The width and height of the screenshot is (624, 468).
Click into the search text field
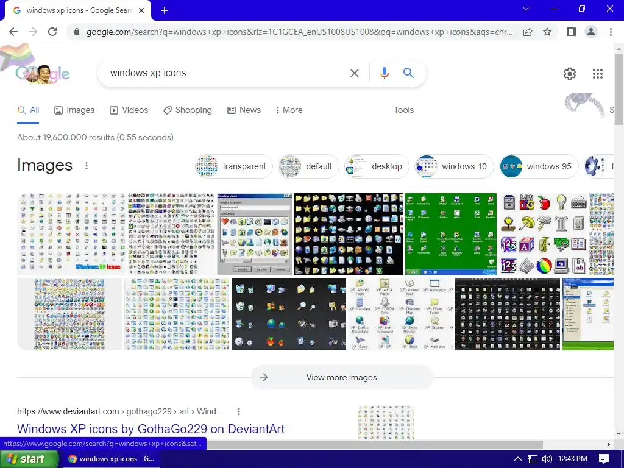coord(227,73)
